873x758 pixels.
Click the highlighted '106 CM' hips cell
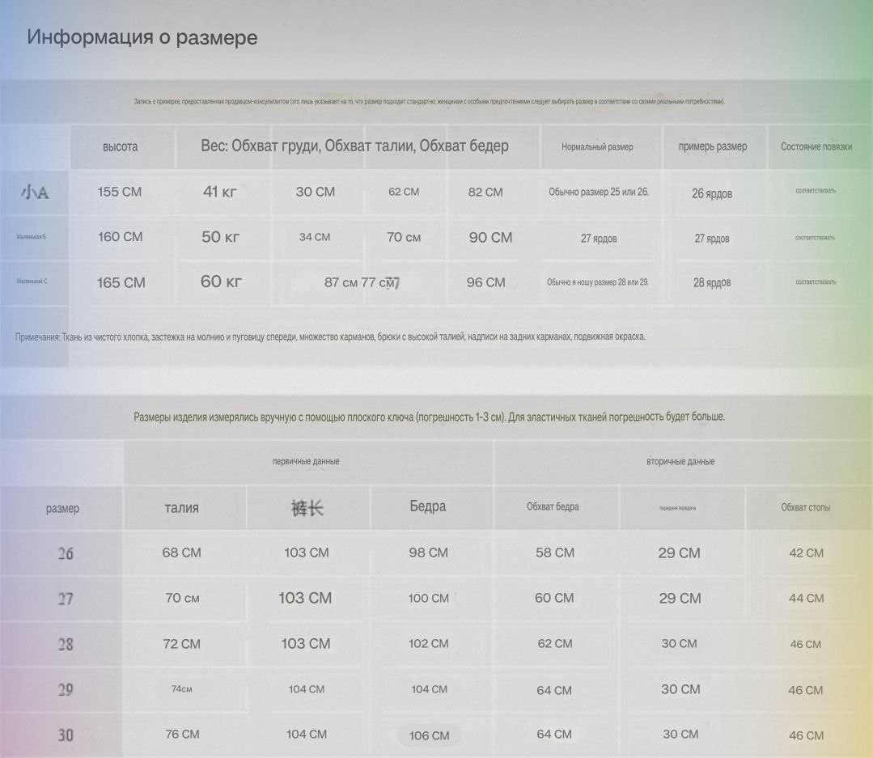point(429,735)
